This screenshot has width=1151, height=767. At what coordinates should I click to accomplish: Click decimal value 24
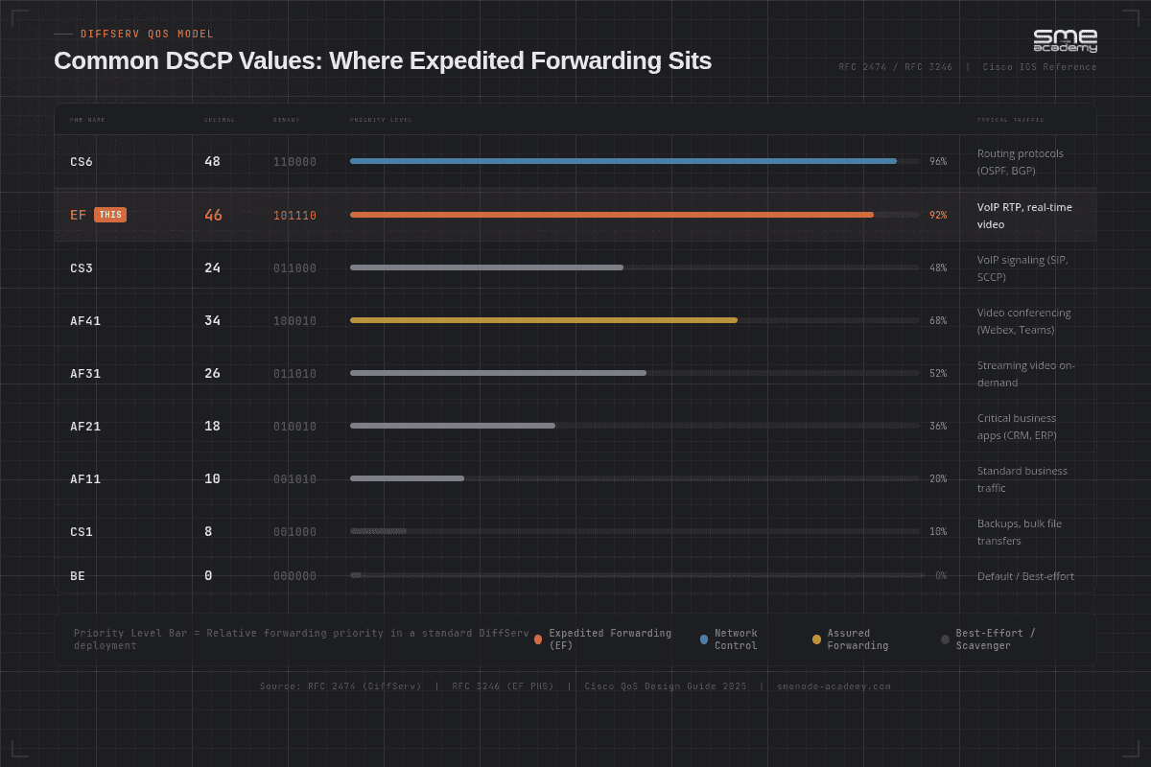[x=212, y=267]
